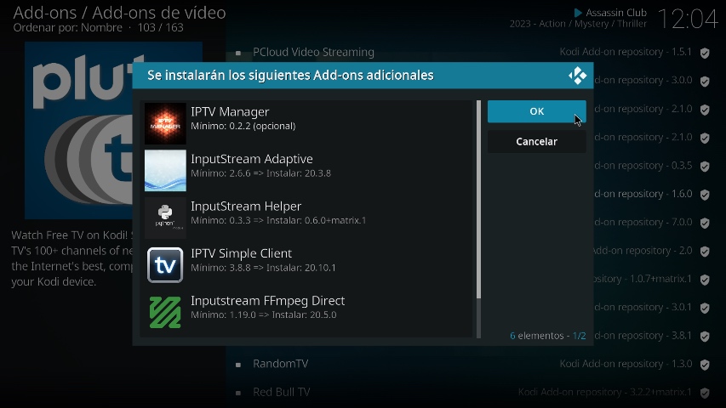Click the bullet before RandomTV
The height and width of the screenshot is (408, 726).
(x=238, y=365)
